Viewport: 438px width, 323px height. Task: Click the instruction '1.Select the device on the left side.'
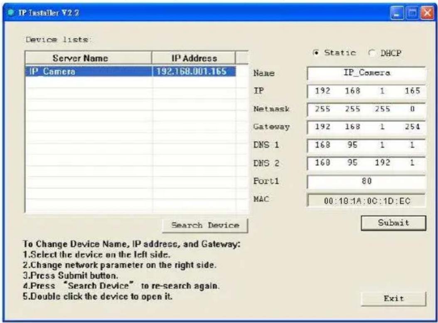(x=96, y=254)
